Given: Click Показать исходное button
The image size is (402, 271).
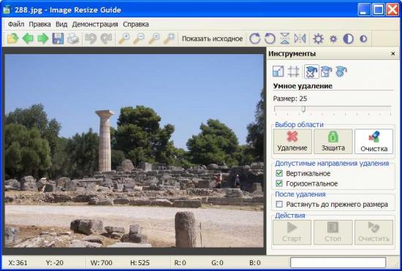Looking at the screenshot, I should (212, 39).
